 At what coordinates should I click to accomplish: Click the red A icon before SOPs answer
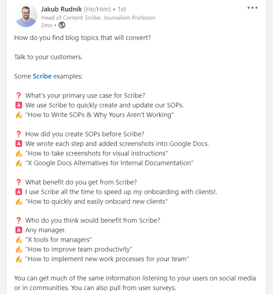pos(18,105)
